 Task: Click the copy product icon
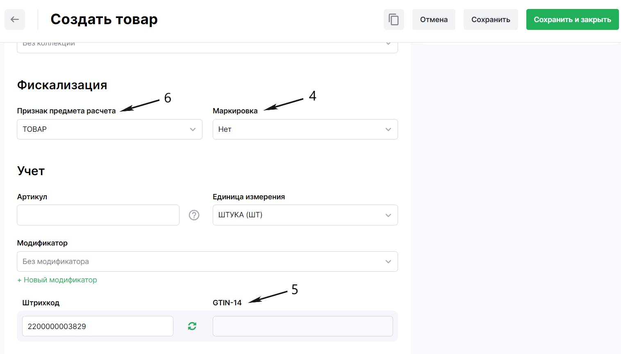[x=394, y=19]
